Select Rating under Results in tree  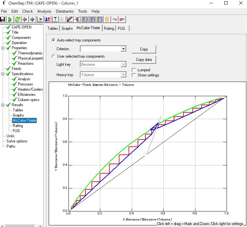(18, 126)
